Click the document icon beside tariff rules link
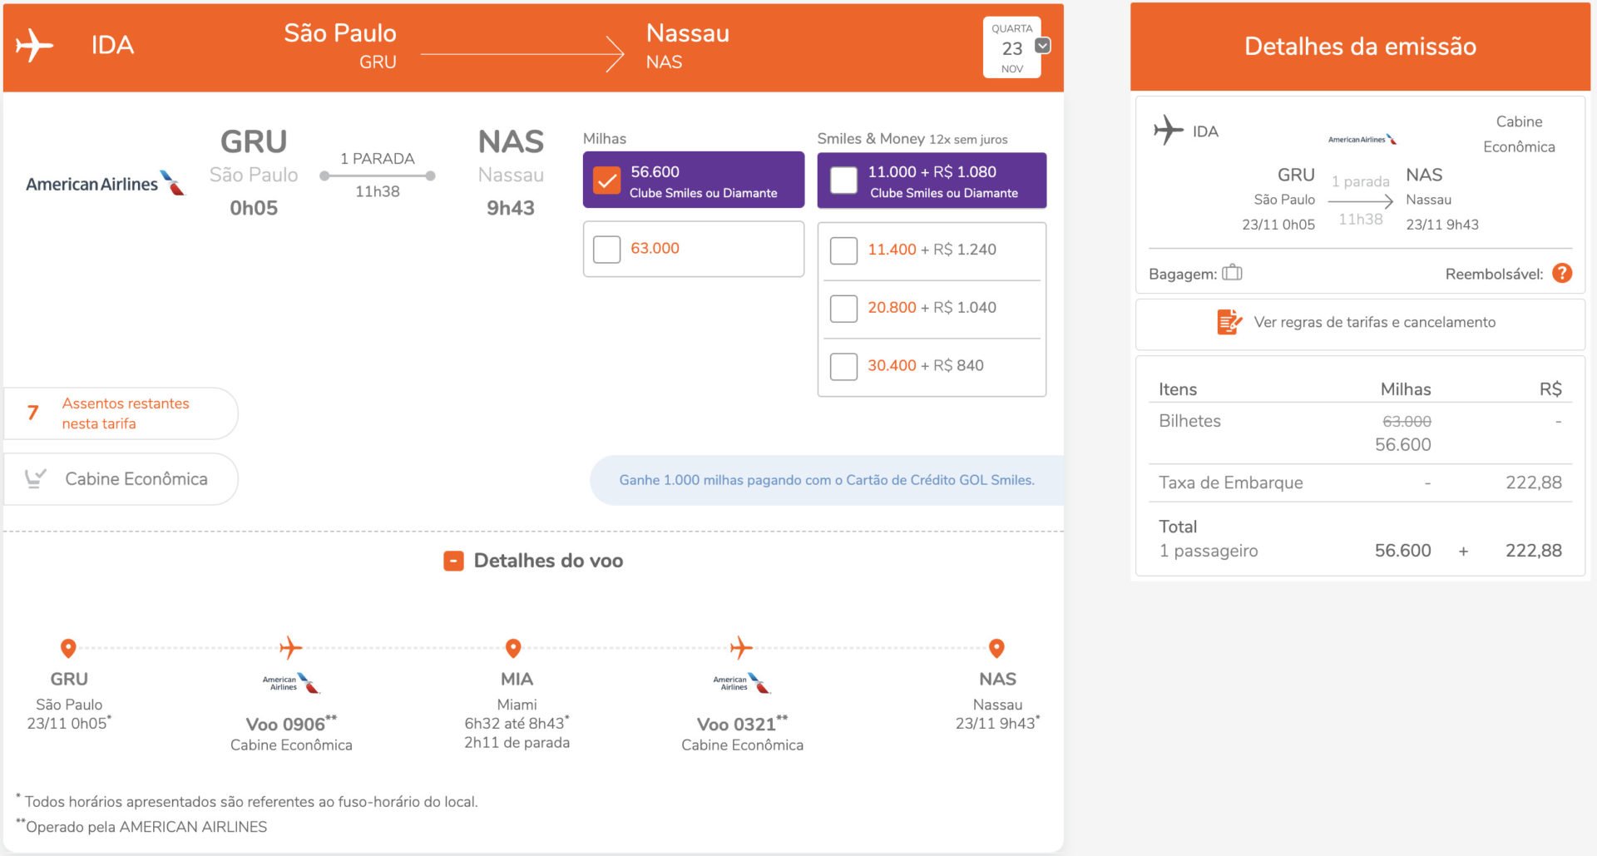 1229,322
